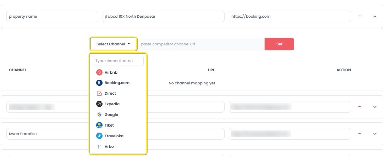
Task: Click the red Set button
Action: click(279, 44)
